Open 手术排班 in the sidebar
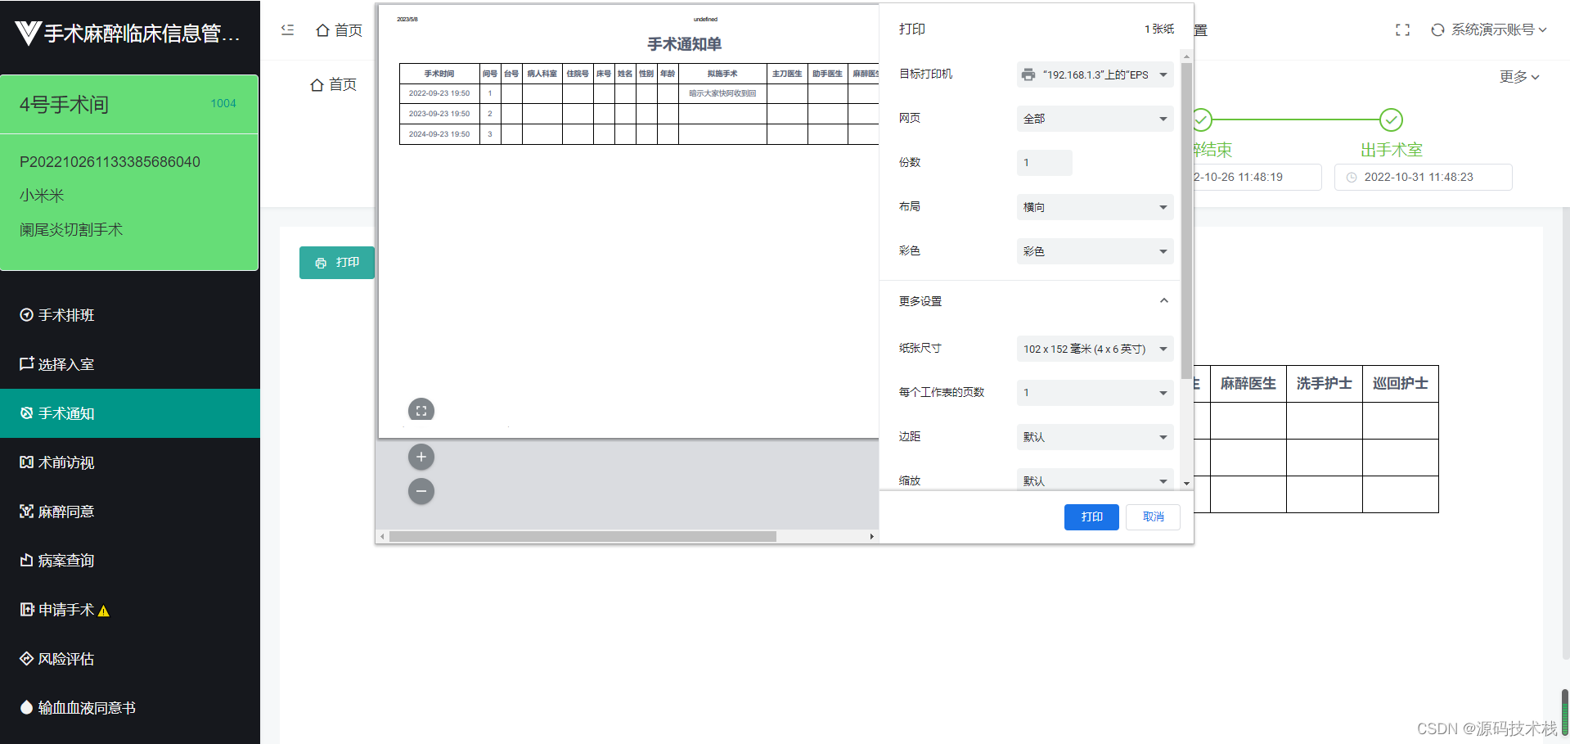This screenshot has width=1570, height=744. pyautogui.click(x=130, y=315)
